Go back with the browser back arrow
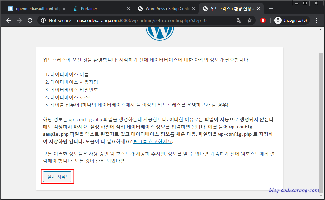Viewport: 325px width, 200px height. [9, 20]
